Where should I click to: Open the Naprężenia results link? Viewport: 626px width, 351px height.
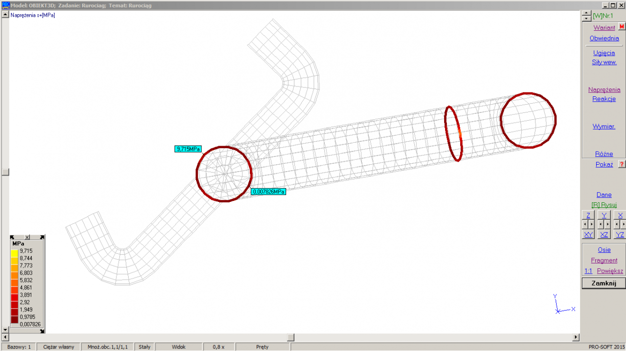pos(604,89)
